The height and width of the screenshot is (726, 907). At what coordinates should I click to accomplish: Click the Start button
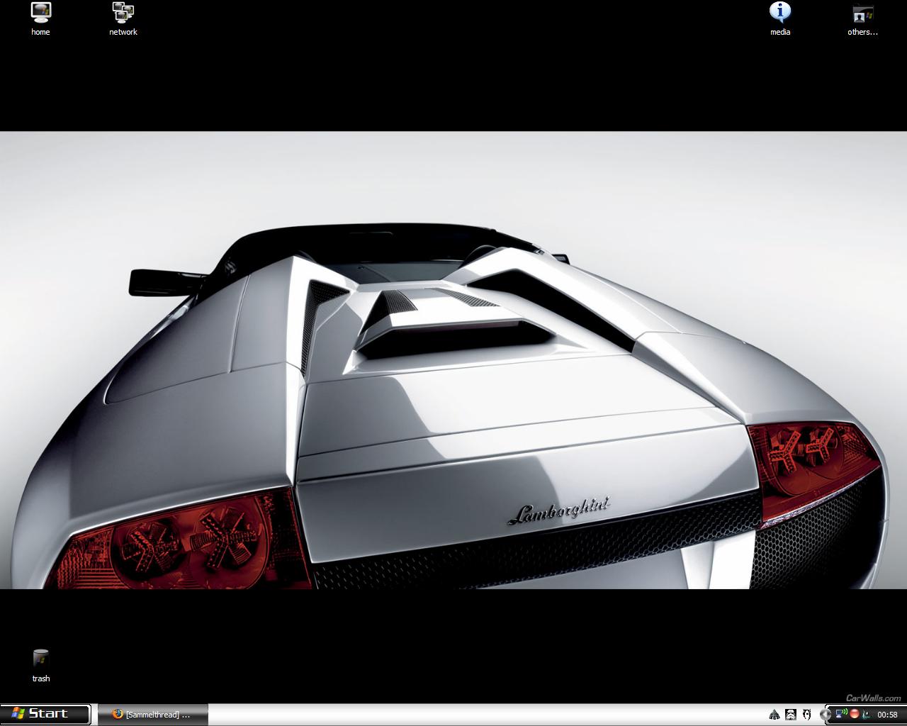click(x=45, y=714)
